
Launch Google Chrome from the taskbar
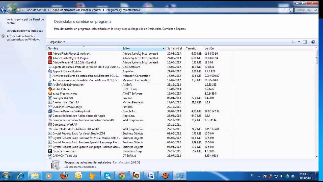(122, 176)
